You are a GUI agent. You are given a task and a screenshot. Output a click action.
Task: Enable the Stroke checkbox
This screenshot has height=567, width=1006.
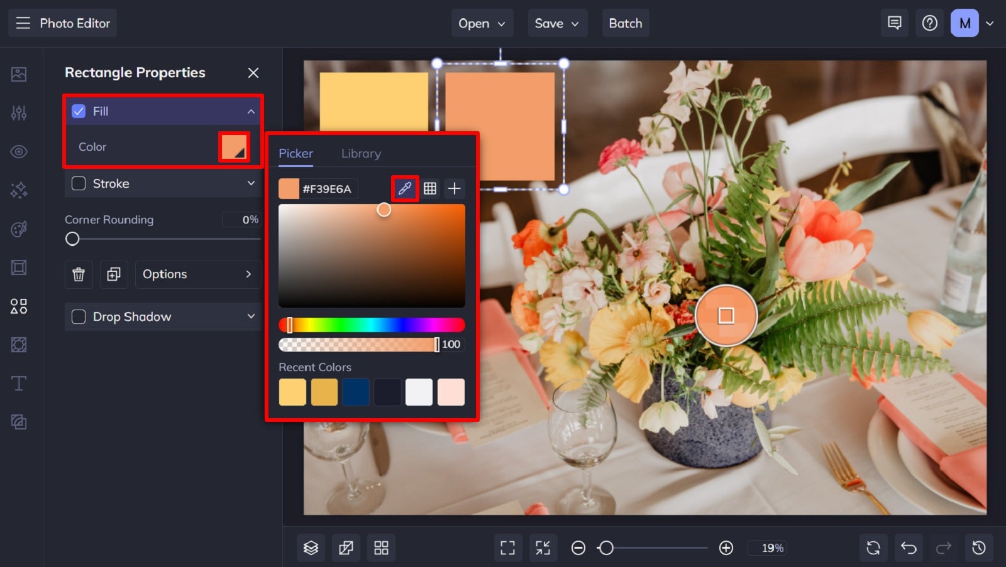tap(79, 183)
